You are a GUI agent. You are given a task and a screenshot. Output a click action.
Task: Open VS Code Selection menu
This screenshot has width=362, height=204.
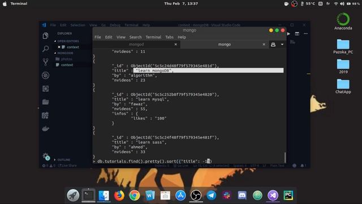78,25
